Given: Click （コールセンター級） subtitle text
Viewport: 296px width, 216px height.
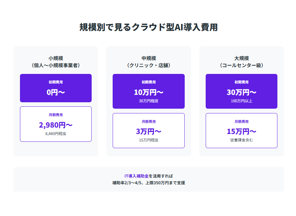Looking at the screenshot, I should click(x=241, y=65).
